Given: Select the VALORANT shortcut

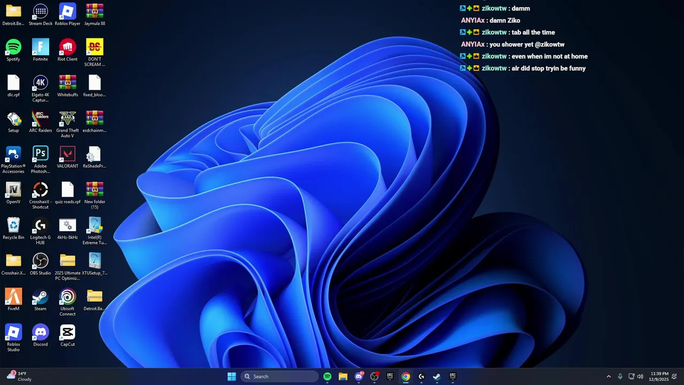Looking at the screenshot, I should tap(67, 157).
